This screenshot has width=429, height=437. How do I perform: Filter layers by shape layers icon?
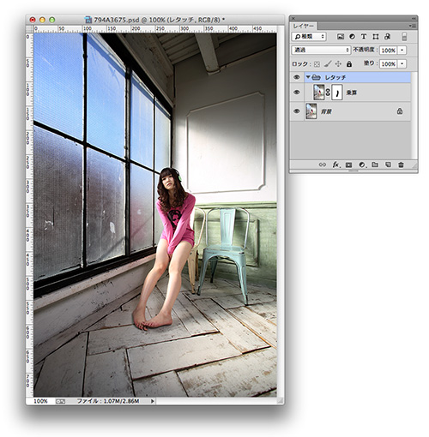point(376,37)
